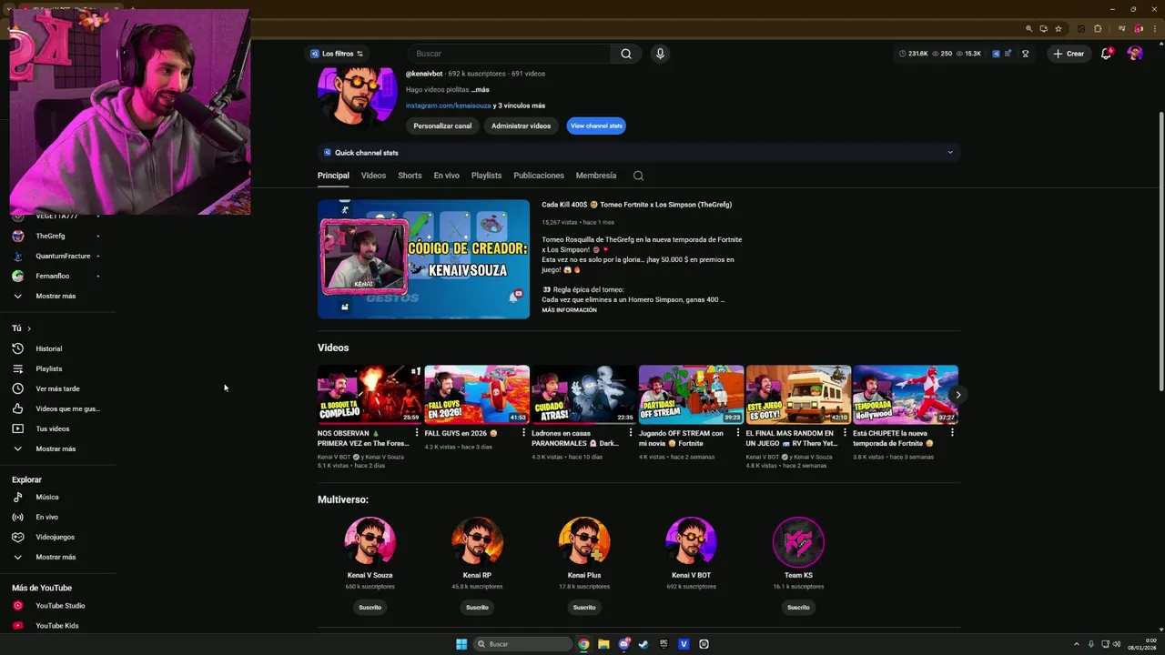This screenshot has width=1165, height=655.
Task: Click View channel stats button
Action: coord(596,126)
